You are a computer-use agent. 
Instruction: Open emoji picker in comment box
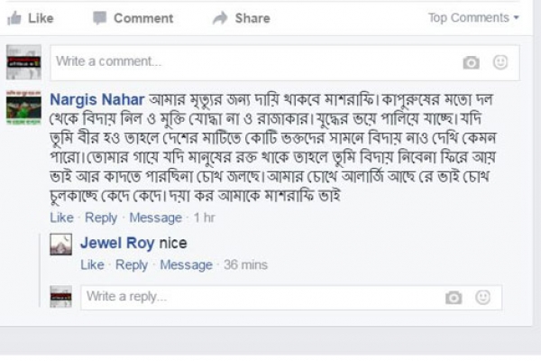(500, 62)
